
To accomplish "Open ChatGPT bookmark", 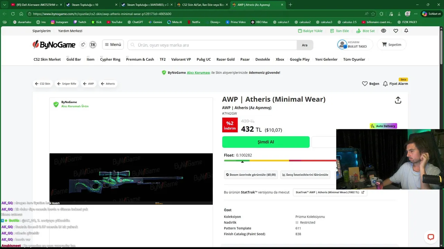I will [x=135, y=22].
